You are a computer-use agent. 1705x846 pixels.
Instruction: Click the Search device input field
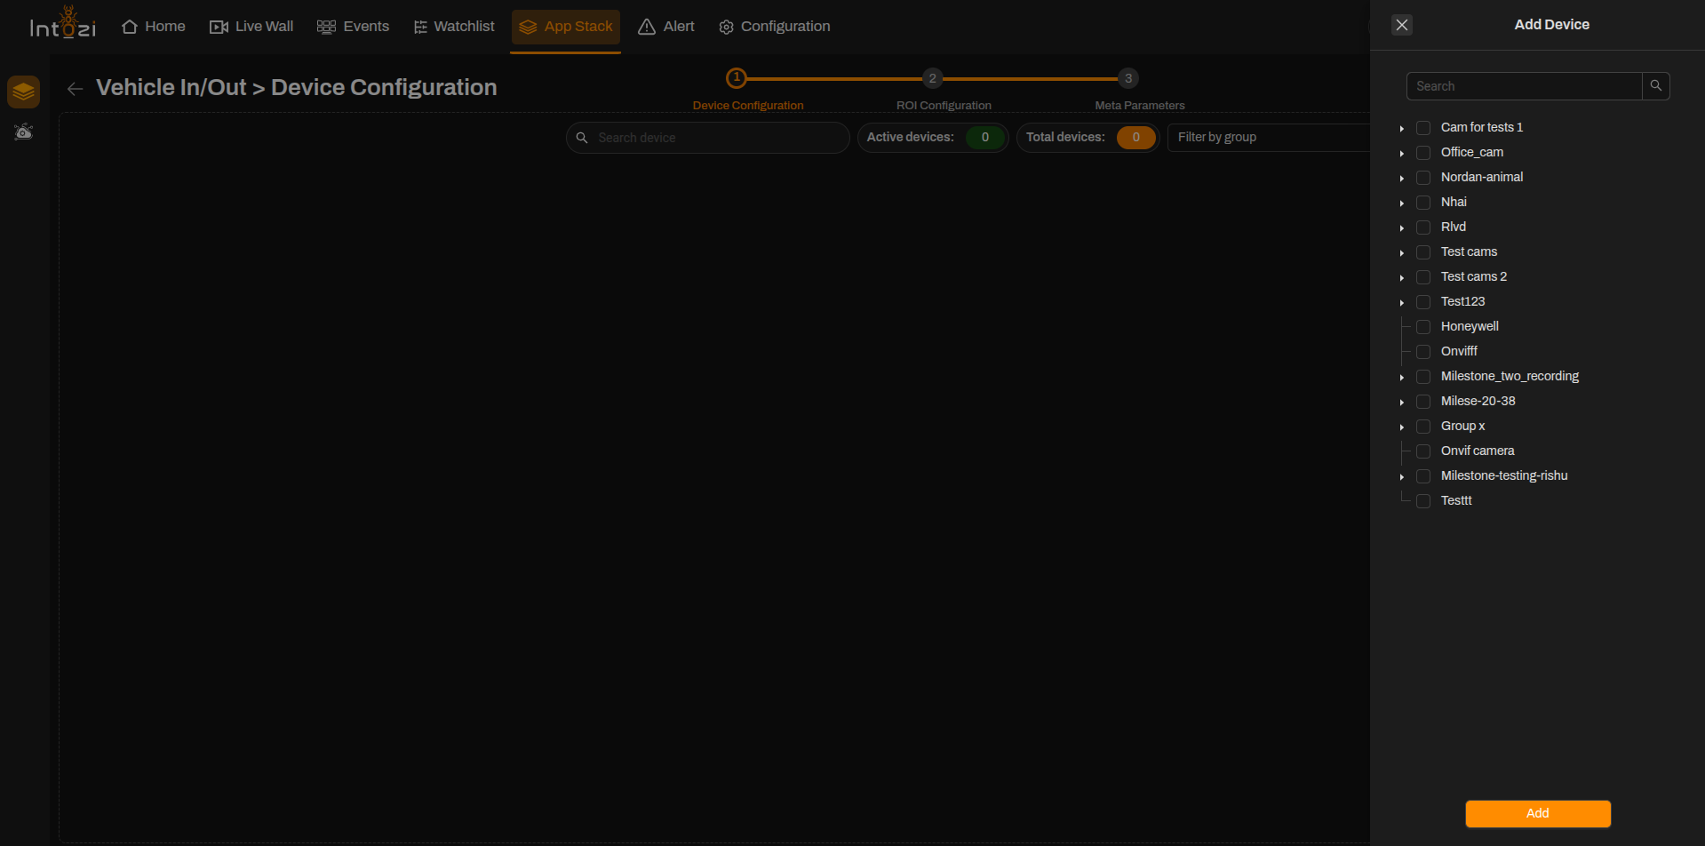click(708, 138)
